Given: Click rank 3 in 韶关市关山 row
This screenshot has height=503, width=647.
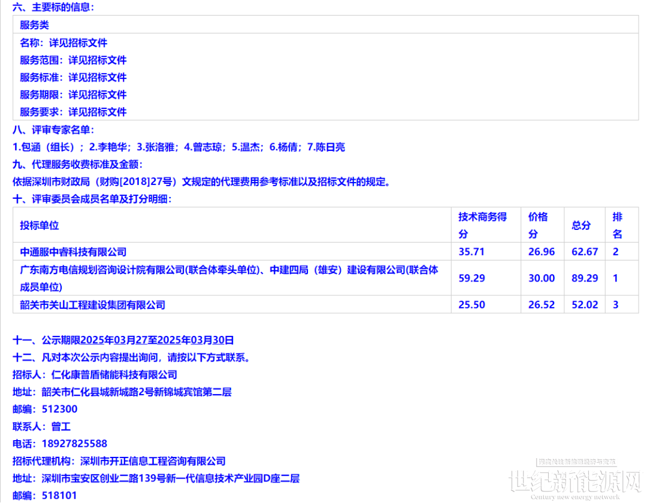Looking at the screenshot, I should [616, 305].
